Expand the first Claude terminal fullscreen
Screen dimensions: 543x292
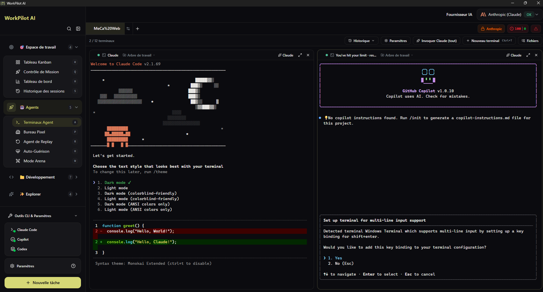click(x=300, y=55)
